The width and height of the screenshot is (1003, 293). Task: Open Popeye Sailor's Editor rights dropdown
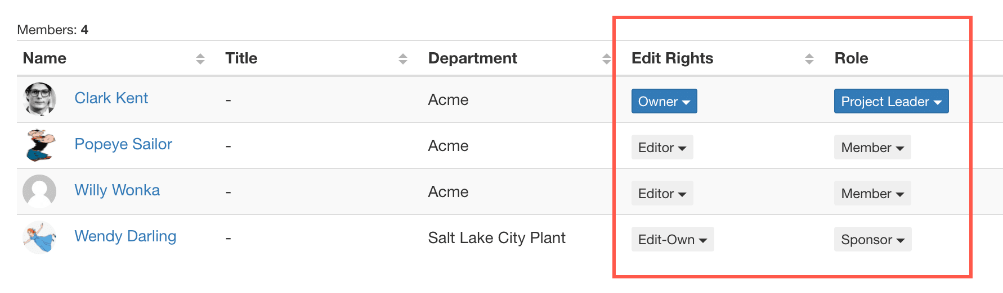(662, 147)
